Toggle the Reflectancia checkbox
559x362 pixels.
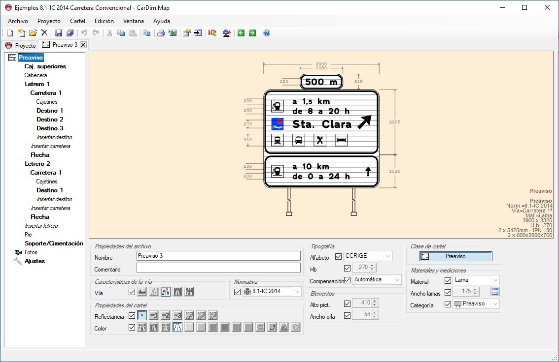coord(132,316)
